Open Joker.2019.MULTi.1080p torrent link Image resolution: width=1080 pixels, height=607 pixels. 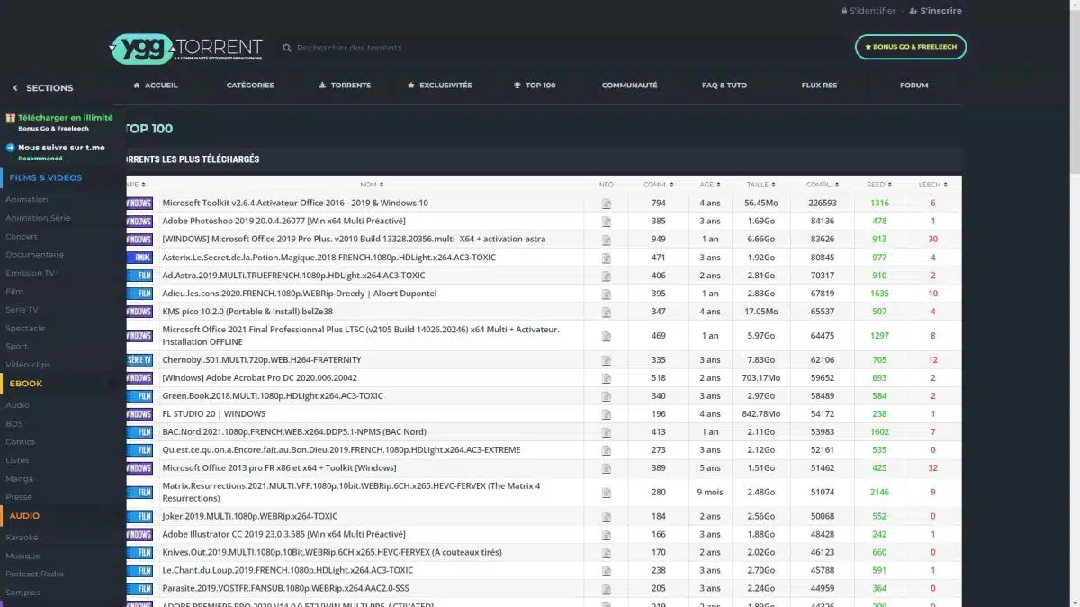pos(250,517)
